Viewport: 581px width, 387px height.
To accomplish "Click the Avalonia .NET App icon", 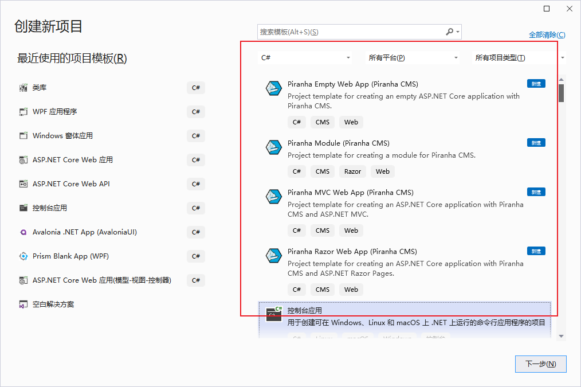I will pyautogui.click(x=23, y=232).
